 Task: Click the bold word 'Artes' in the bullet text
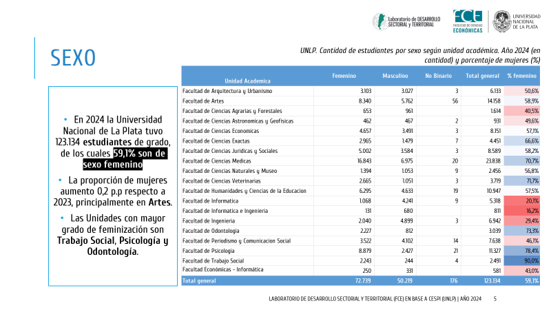[x=160, y=203]
